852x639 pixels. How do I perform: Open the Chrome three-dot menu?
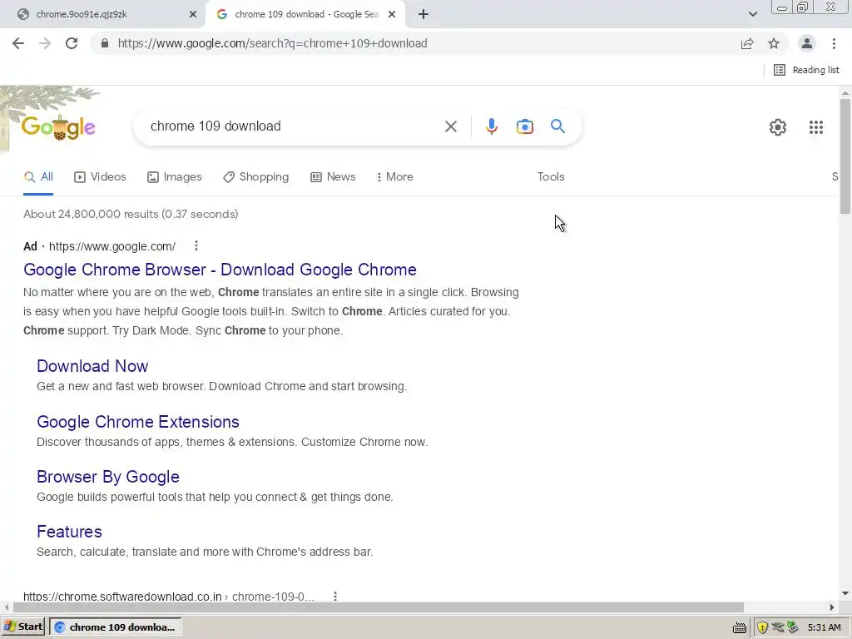pyautogui.click(x=834, y=43)
